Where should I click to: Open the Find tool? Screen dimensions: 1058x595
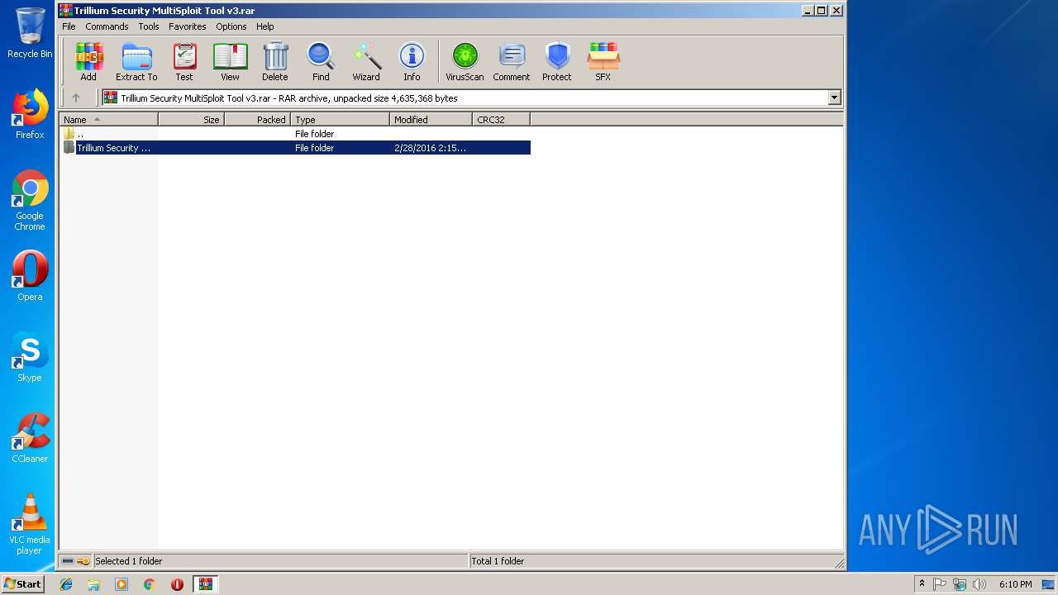[321, 62]
